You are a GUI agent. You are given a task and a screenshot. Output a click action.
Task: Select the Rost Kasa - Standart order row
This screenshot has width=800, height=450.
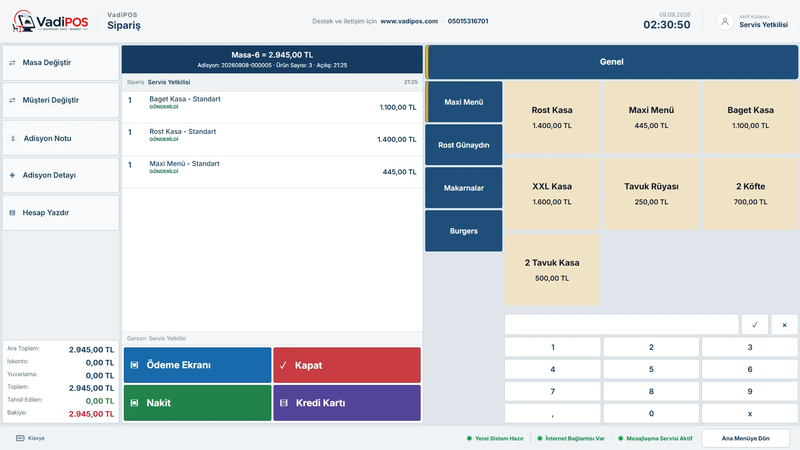pyautogui.click(x=272, y=139)
